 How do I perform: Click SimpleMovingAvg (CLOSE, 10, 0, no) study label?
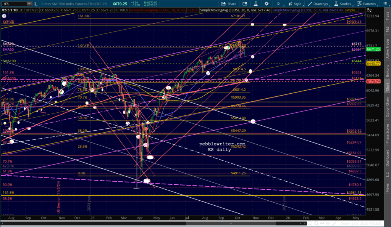click(x=158, y=10)
